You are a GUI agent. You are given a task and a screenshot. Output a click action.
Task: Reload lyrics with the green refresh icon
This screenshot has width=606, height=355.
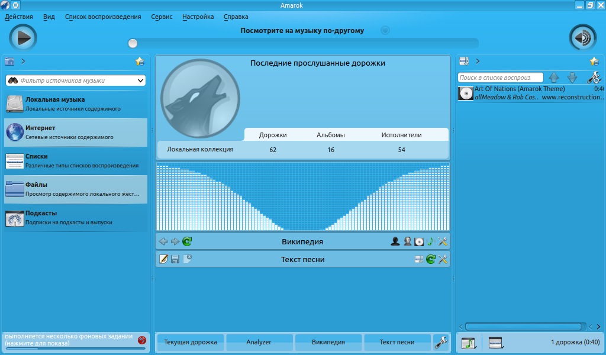[x=431, y=259]
